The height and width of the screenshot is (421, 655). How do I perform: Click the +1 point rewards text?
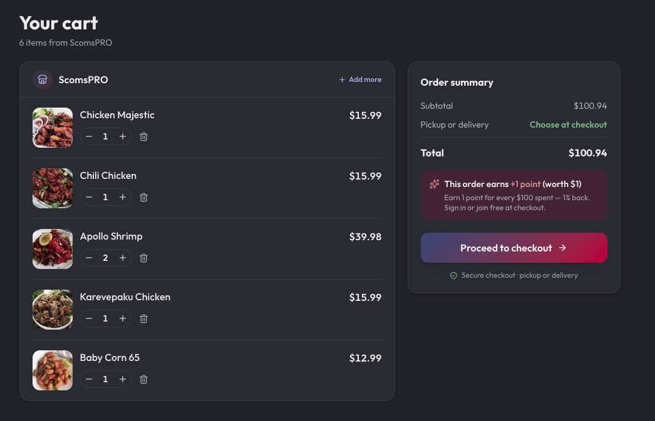525,184
